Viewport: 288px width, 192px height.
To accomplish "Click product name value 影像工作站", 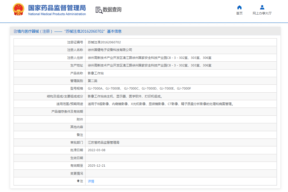I will [x=96, y=73].
